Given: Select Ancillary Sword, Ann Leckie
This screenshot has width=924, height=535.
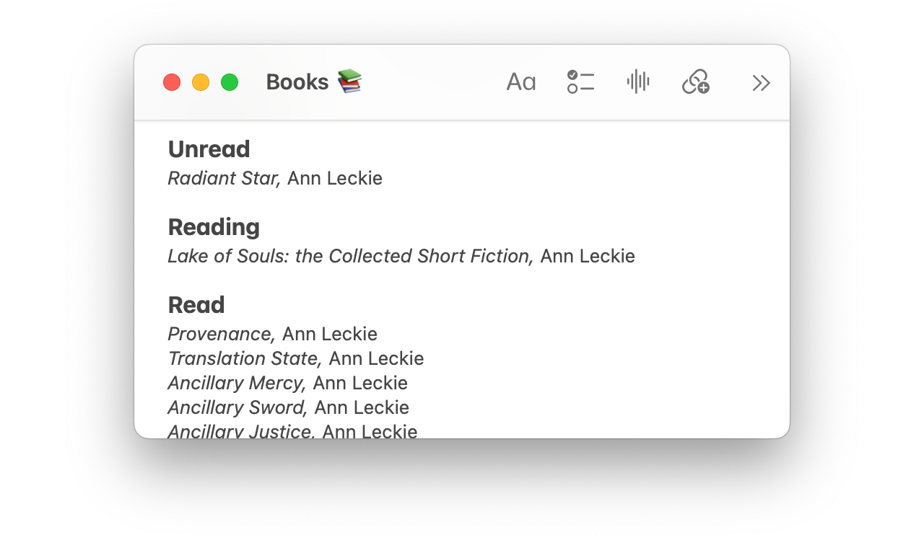Looking at the screenshot, I should pos(288,407).
